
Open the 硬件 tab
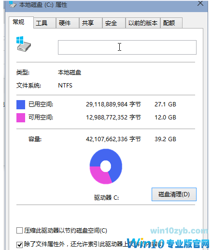68,23
